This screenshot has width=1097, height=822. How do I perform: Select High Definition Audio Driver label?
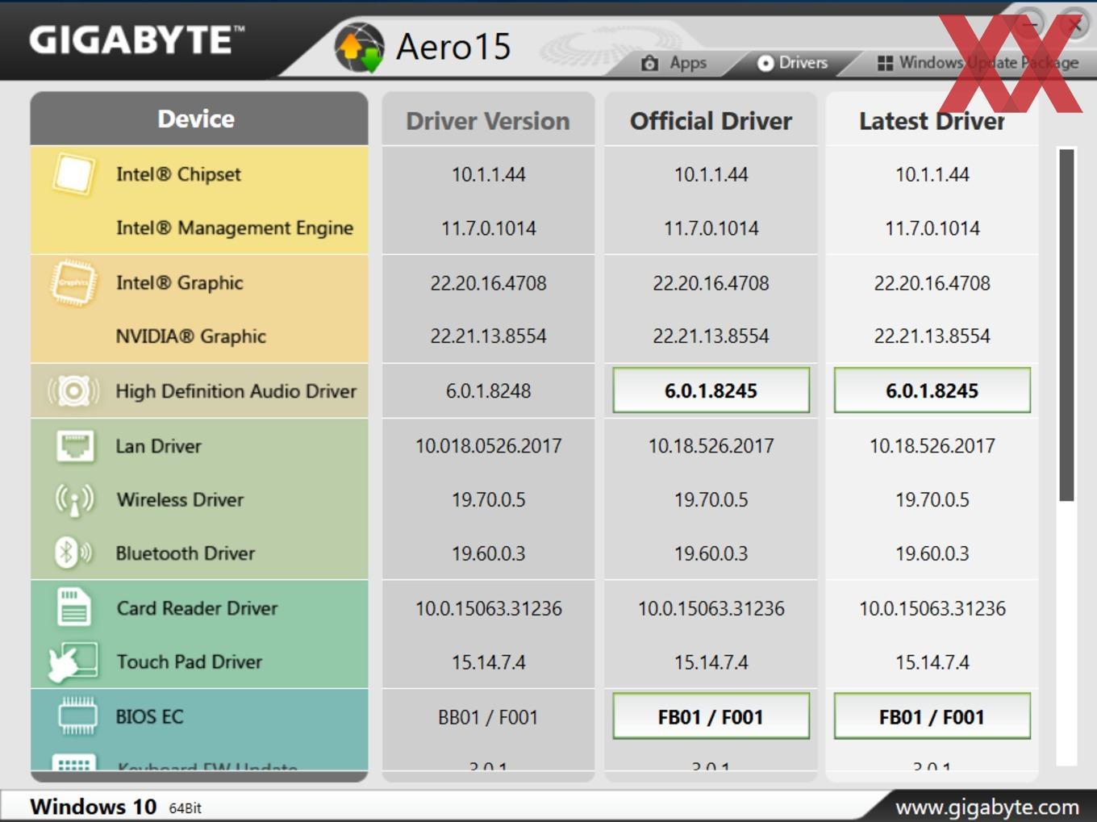(x=236, y=391)
